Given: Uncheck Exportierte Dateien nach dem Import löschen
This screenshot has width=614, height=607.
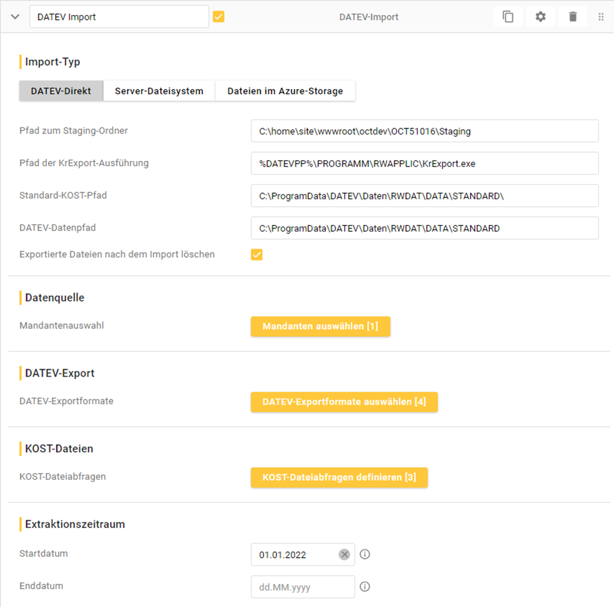Looking at the screenshot, I should 257,255.
